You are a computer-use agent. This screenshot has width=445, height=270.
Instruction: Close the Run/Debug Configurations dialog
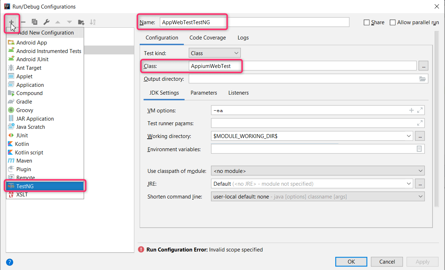click(436, 6)
